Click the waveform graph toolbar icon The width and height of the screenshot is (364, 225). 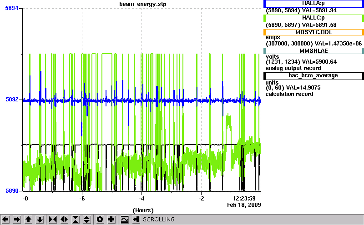click(x=125, y=220)
